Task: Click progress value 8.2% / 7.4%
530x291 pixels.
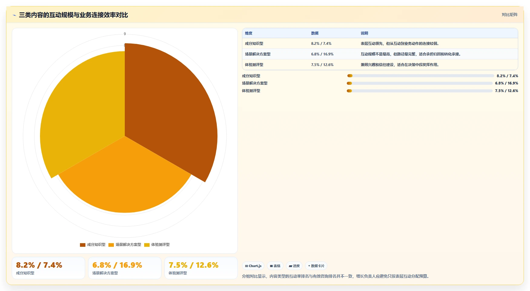Action: pos(507,76)
